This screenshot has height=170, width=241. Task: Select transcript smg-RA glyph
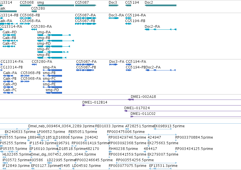[54, 35]
